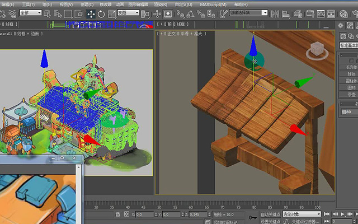Toggle the Angle Snap icon
The width and height of the screenshot is (358, 224).
click(190, 14)
